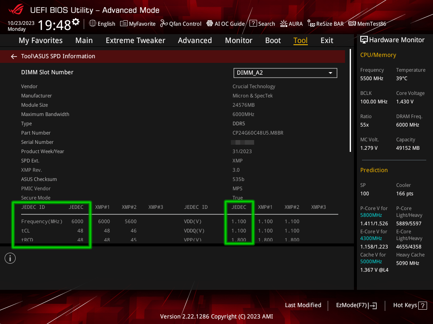
Task: Click the Prediction section heading
Action: click(374, 170)
